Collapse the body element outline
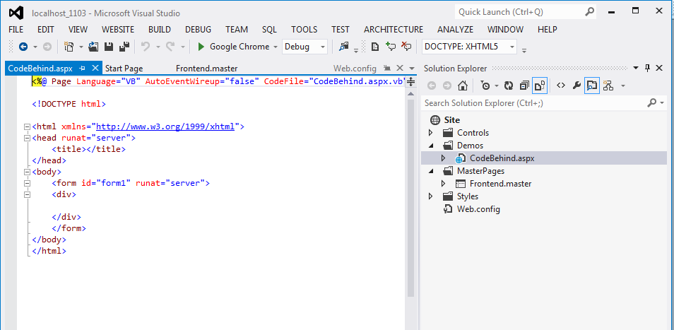 click(28, 172)
